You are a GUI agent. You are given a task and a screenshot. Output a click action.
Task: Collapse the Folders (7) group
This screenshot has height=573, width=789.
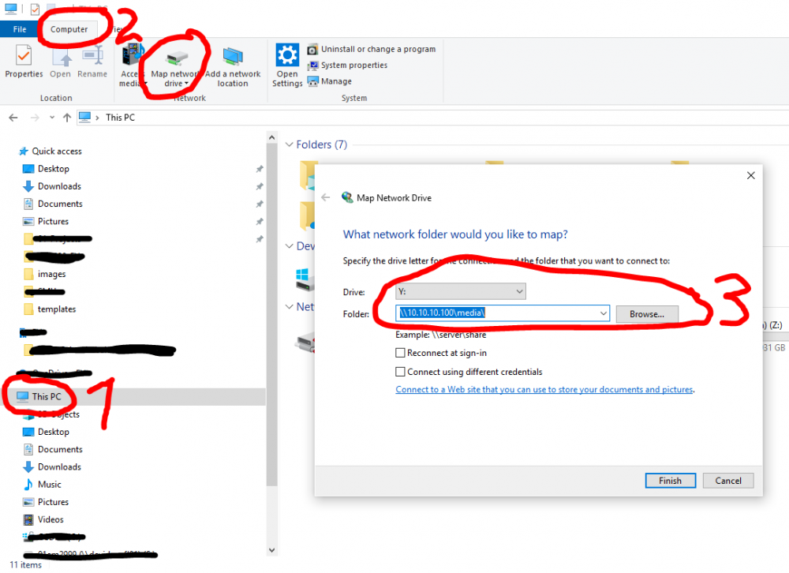tap(290, 145)
